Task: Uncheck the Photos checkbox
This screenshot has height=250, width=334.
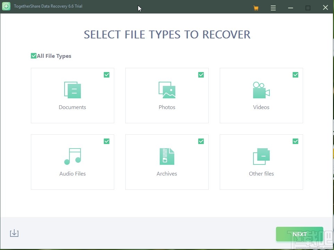Action: point(201,74)
